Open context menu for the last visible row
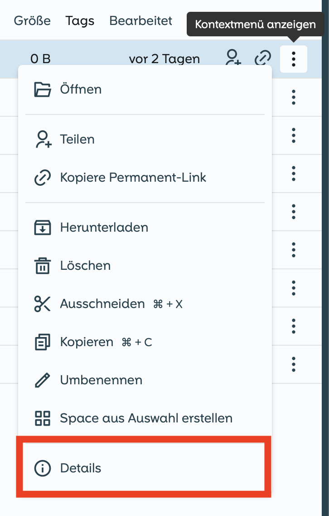The image size is (329, 516). (x=294, y=364)
